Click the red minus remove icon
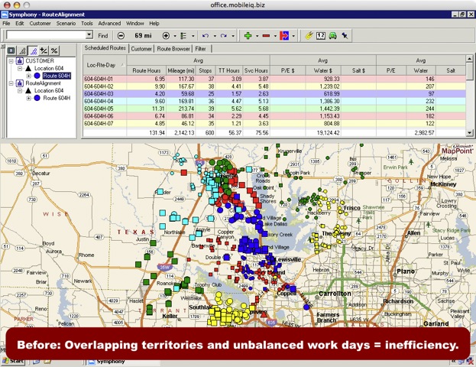The height and width of the screenshot is (367, 476). (266, 35)
